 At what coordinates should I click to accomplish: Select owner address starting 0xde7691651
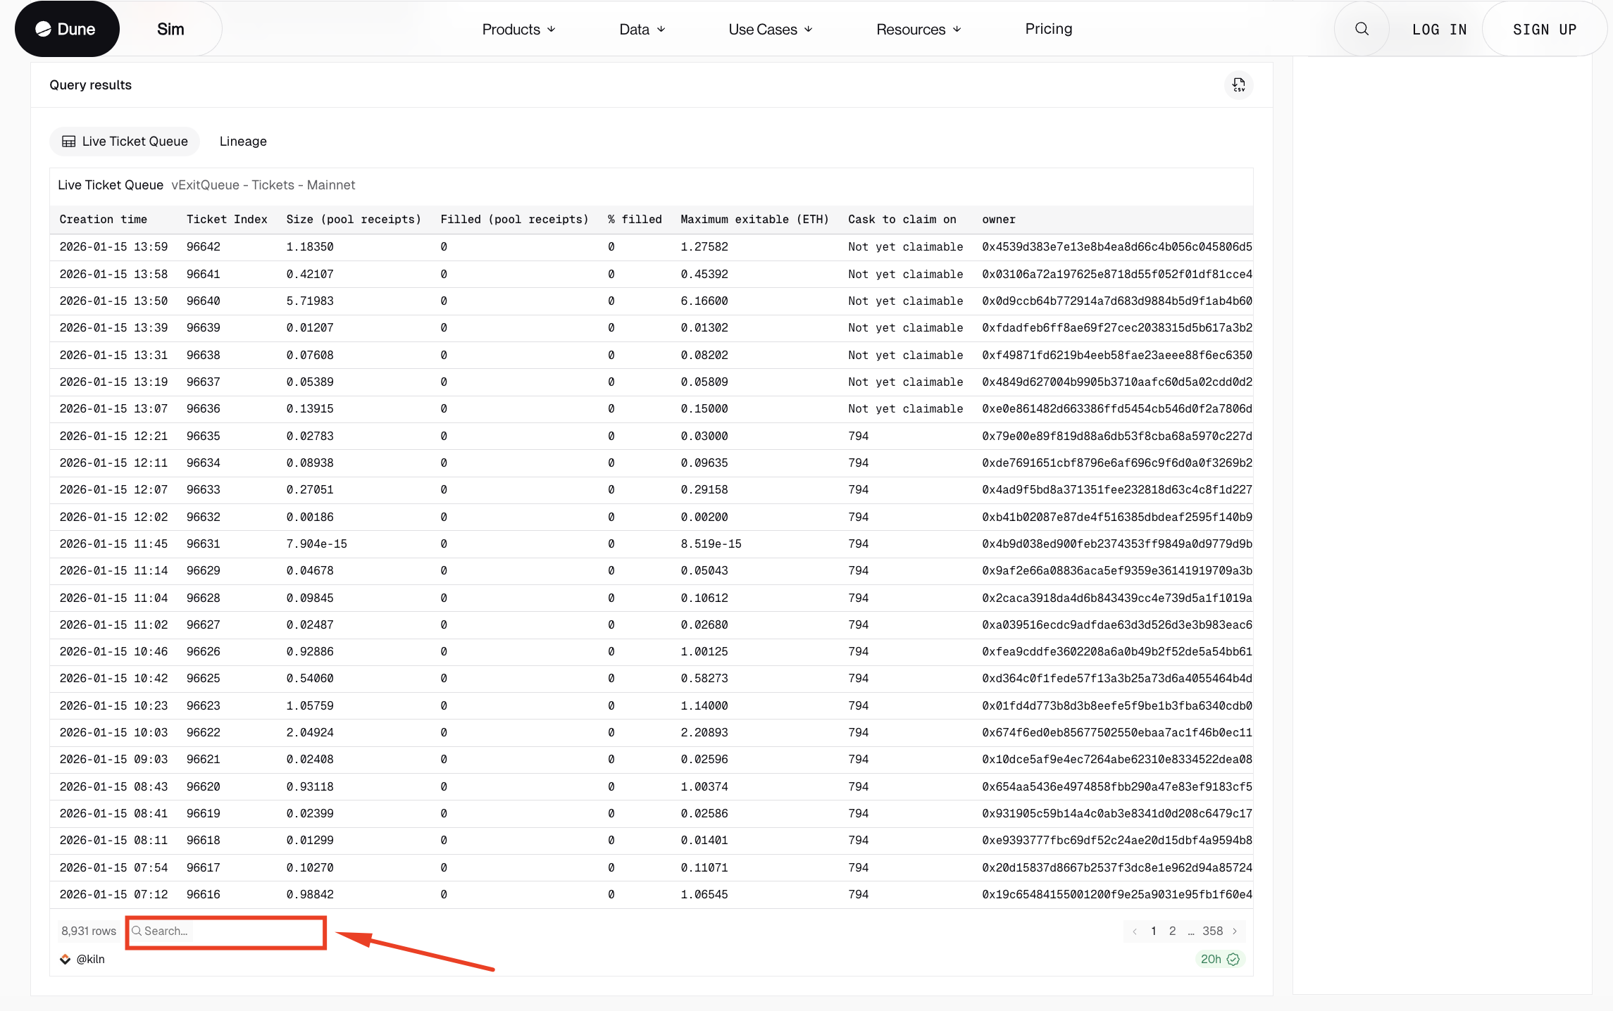(x=1117, y=463)
